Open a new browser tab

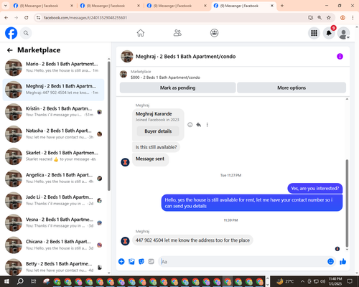coord(282,6)
